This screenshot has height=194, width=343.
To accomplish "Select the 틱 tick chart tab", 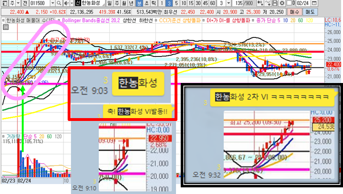I will point(154,3).
